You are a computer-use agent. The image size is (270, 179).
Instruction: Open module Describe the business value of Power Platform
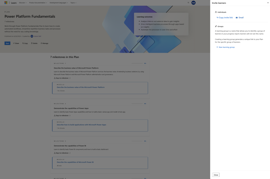point(80,87)
